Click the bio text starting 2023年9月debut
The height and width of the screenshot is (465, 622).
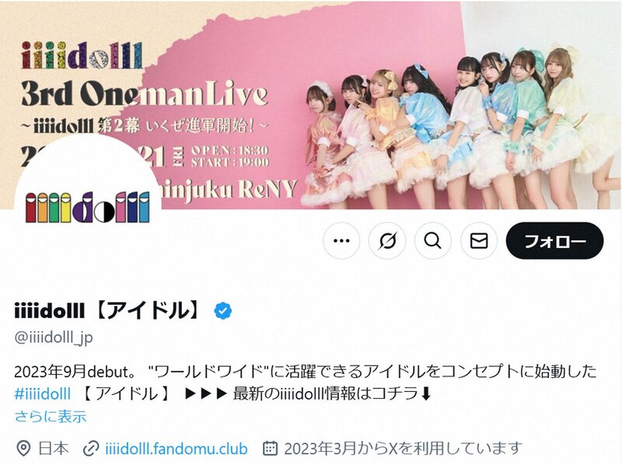tap(306, 383)
